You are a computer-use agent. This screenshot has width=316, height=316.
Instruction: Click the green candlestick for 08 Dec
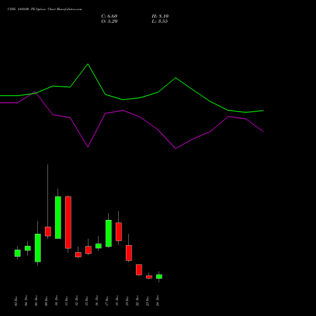(x=38, y=248)
